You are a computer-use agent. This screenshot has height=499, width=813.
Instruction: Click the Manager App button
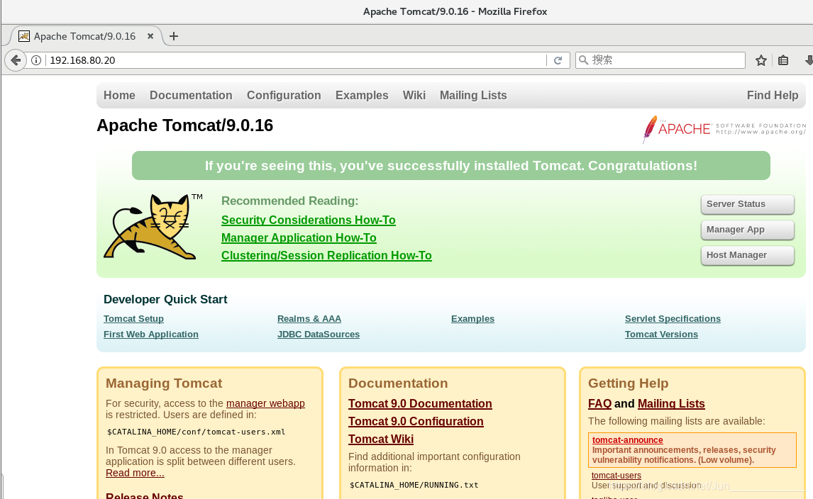(x=747, y=230)
